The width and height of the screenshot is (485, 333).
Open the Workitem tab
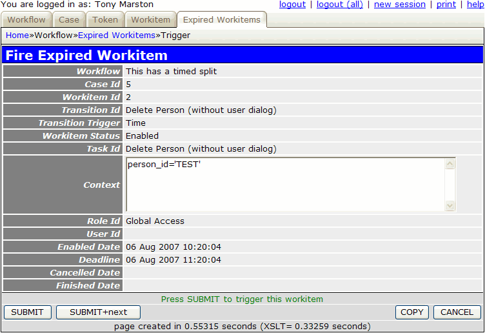coord(150,20)
